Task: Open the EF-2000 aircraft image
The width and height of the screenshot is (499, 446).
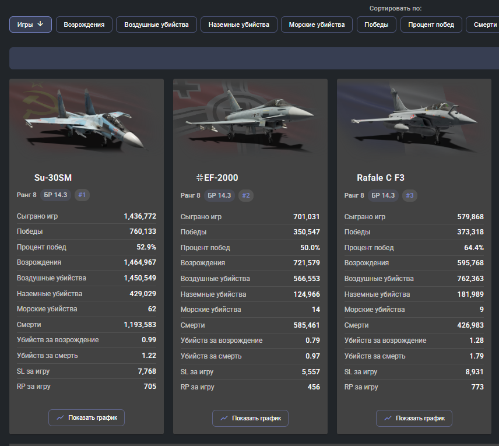Action: pyautogui.click(x=250, y=120)
